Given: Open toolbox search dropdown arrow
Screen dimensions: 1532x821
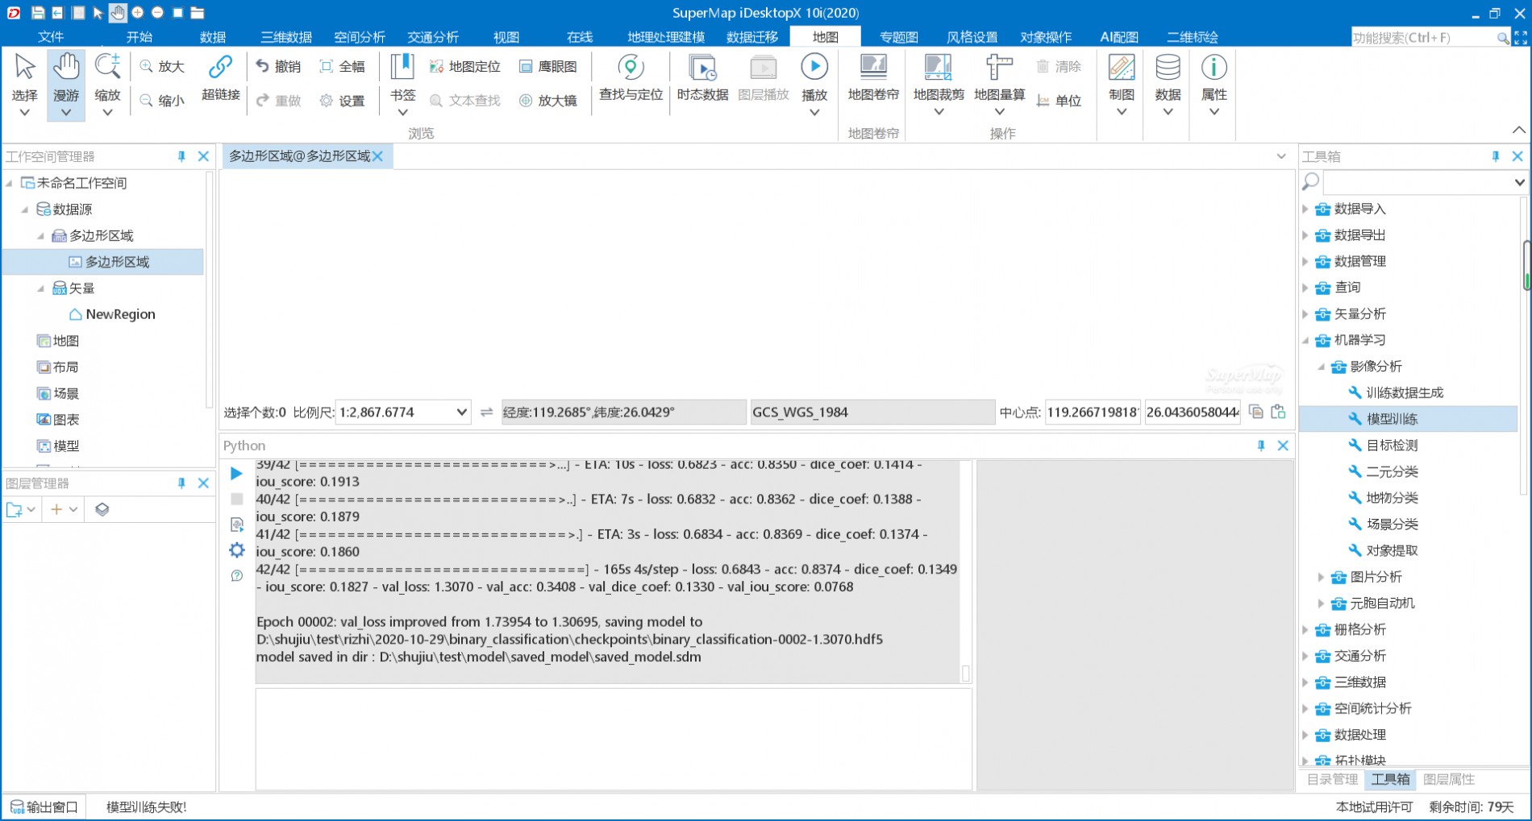Looking at the screenshot, I should point(1519,183).
